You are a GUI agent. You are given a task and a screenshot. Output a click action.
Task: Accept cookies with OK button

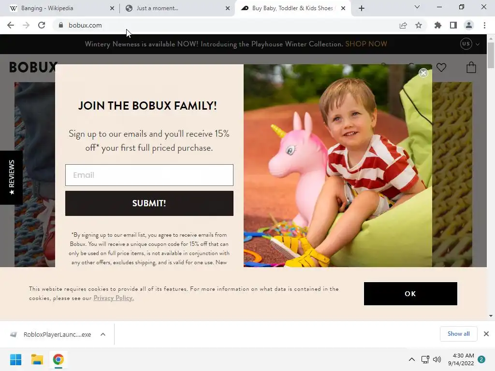(410, 294)
